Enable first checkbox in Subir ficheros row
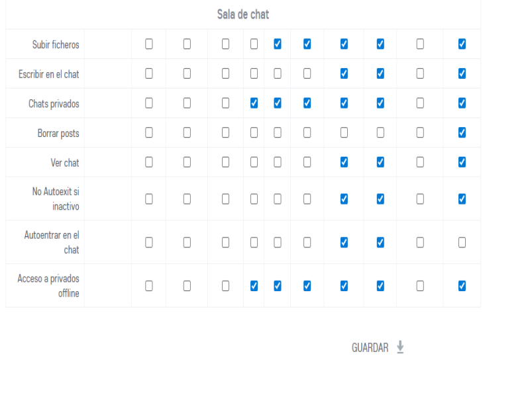Image resolution: width=530 pixels, height=397 pixels. pos(149,44)
